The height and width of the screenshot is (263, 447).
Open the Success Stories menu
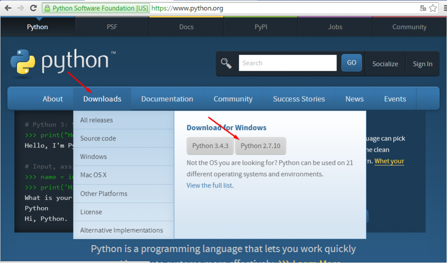click(x=299, y=99)
